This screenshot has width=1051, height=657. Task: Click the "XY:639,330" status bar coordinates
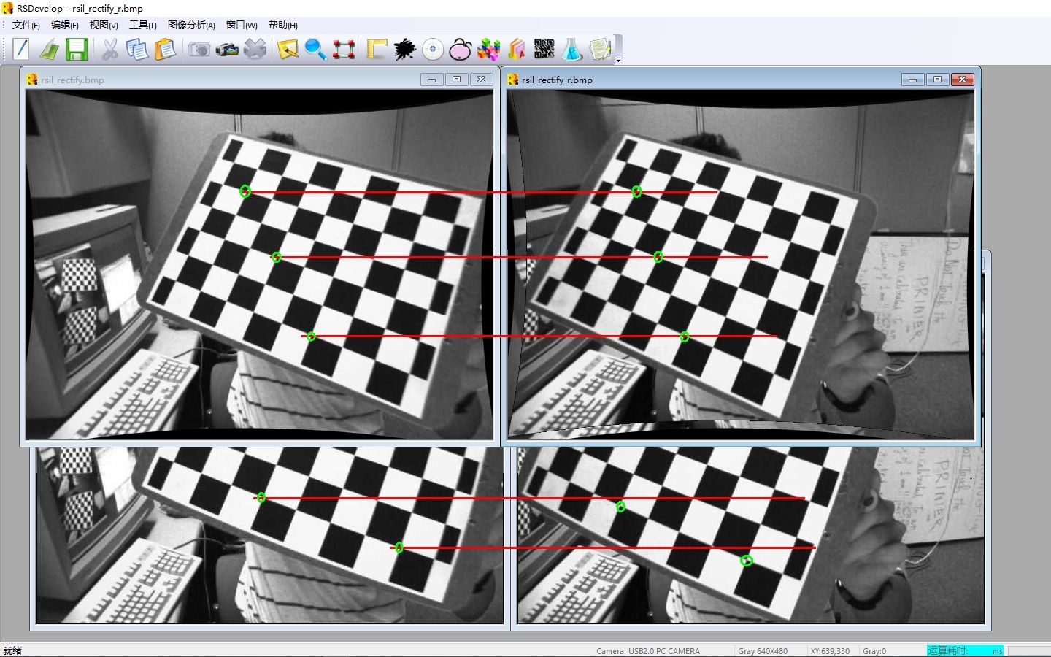click(x=830, y=651)
